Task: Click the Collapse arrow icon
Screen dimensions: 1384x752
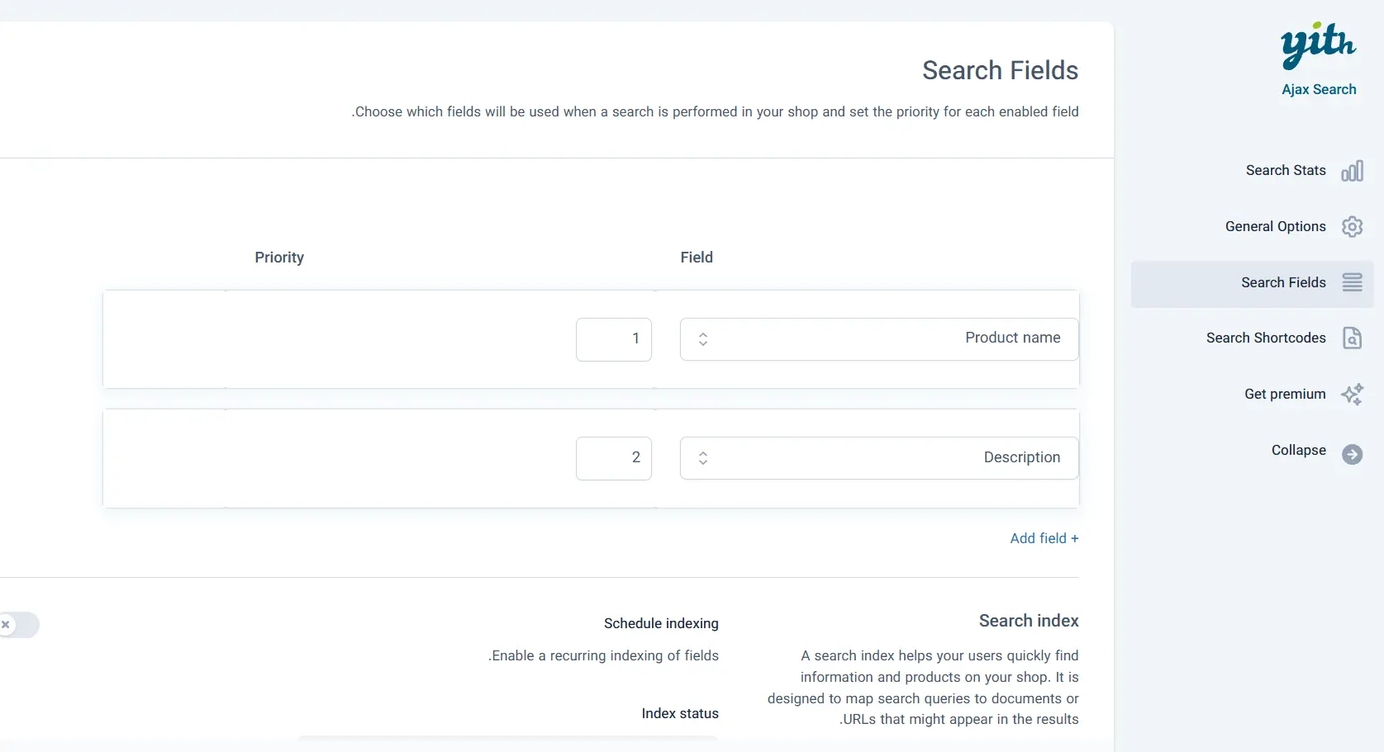Action: coord(1352,454)
